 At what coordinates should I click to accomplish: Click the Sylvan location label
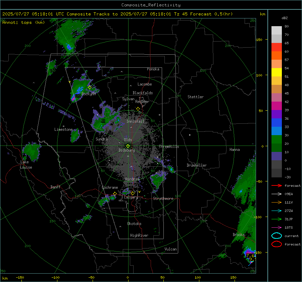click(x=128, y=99)
